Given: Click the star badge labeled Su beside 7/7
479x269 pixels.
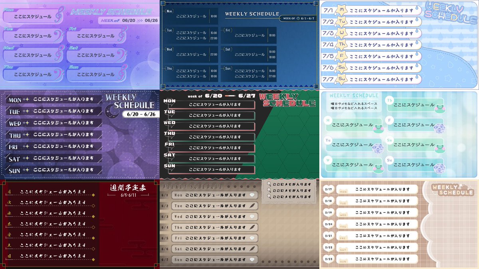Looking at the screenshot, I should coord(341,79).
